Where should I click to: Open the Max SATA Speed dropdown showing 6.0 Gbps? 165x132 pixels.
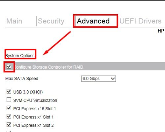click(x=99, y=79)
